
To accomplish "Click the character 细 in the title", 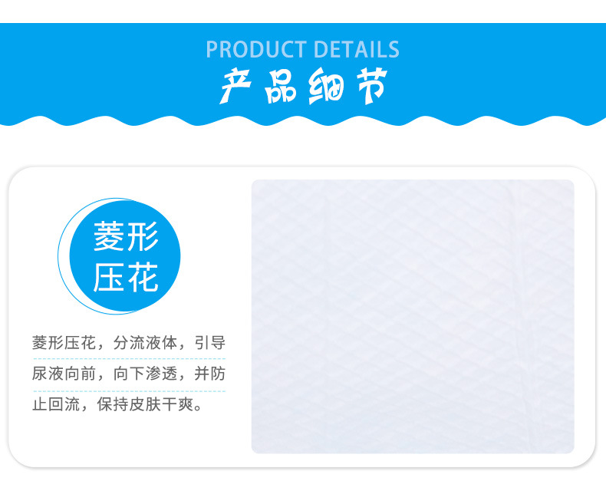I will point(326,86).
